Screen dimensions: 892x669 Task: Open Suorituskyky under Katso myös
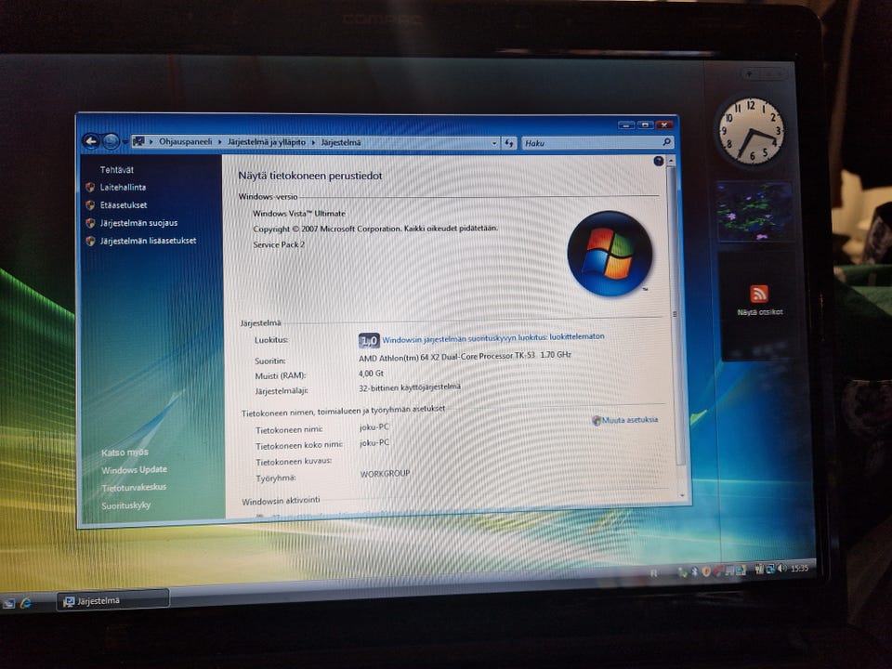(125, 505)
